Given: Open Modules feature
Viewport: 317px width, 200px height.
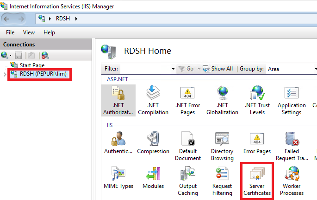Looking at the screenshot, I should pos(153,178).
